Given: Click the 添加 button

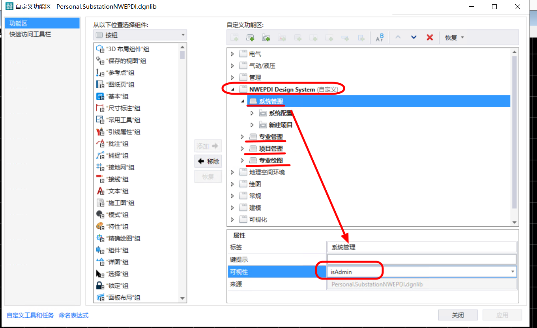Looking at the screenshot, I should [208, 146].
